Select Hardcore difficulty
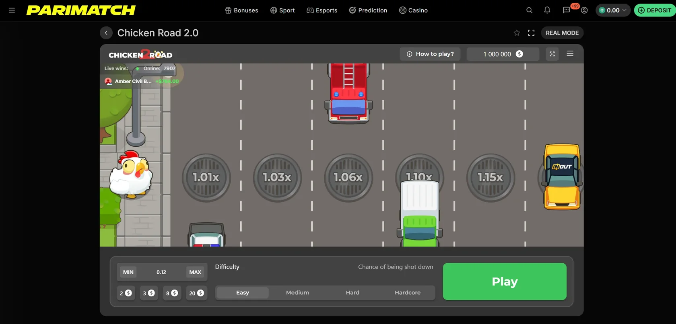 [408, 293]
